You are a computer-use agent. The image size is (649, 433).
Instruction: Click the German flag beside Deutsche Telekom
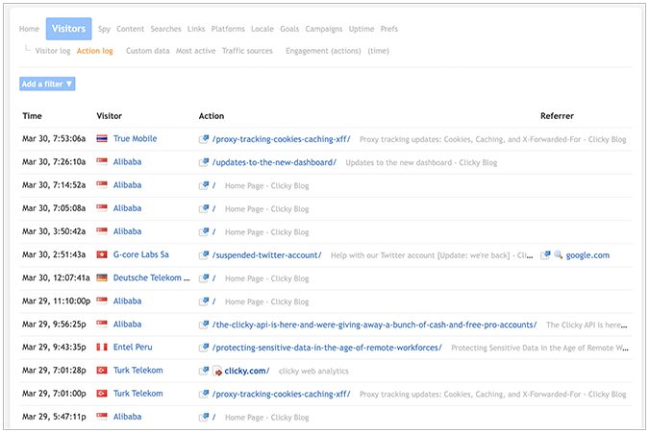coord(102,277)
